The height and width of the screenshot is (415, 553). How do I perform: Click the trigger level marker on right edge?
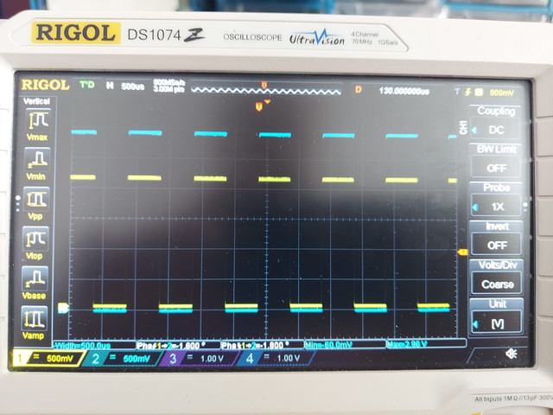462,252
